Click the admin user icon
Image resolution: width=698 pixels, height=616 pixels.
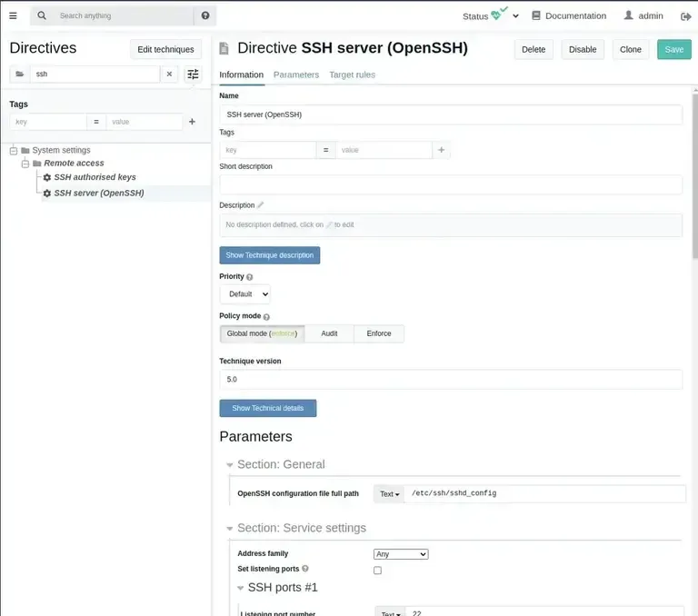(628, 15)
